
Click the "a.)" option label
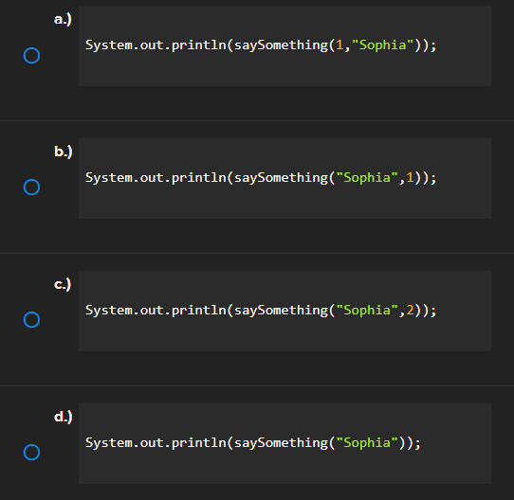pyautogui.click(x=63, y=19)
